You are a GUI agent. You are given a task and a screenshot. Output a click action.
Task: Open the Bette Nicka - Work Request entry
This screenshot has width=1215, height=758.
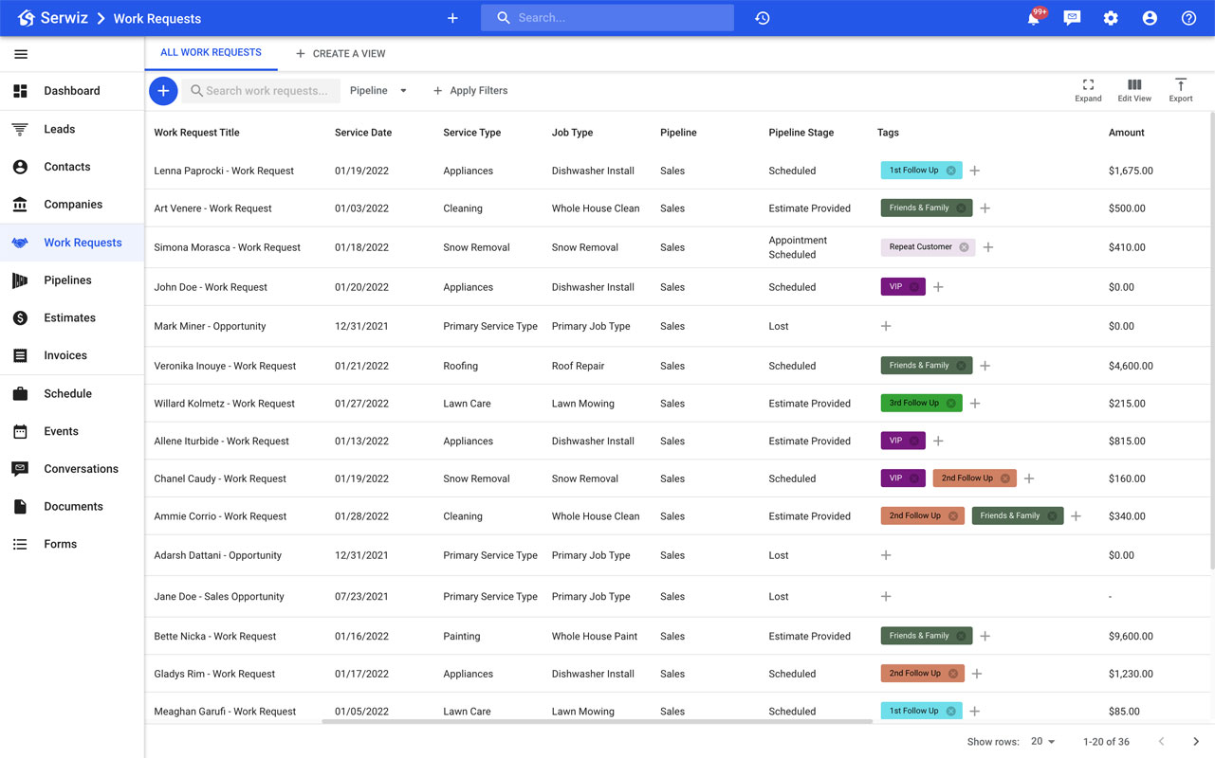tap(214, 637)
